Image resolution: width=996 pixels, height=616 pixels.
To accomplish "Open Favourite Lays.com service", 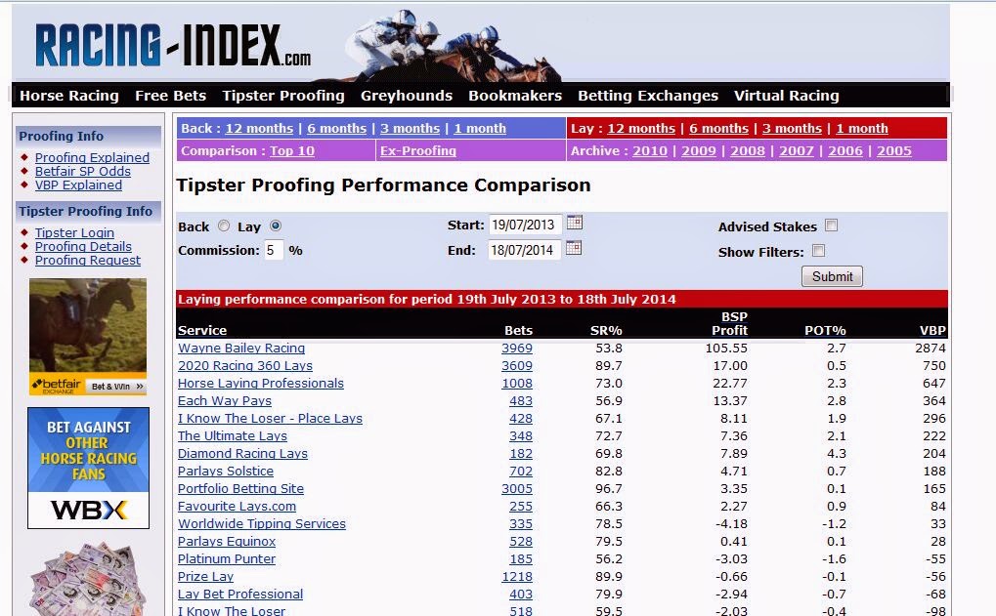I will point(237,507).
